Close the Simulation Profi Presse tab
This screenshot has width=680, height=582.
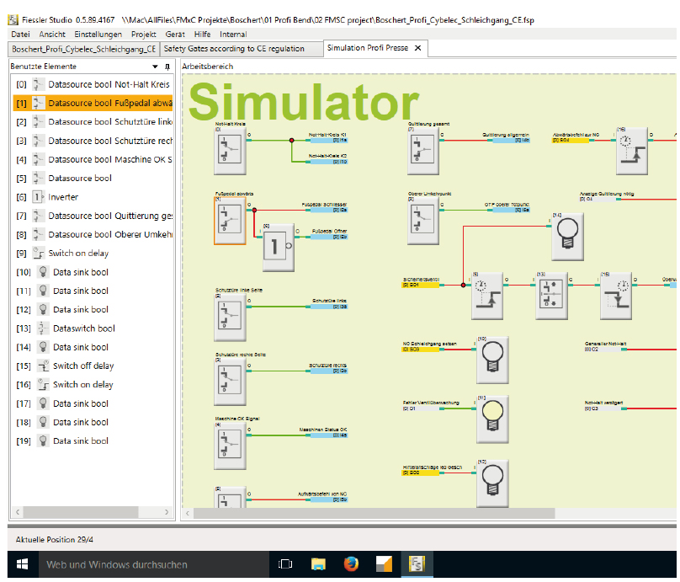[x=418, y=49]
